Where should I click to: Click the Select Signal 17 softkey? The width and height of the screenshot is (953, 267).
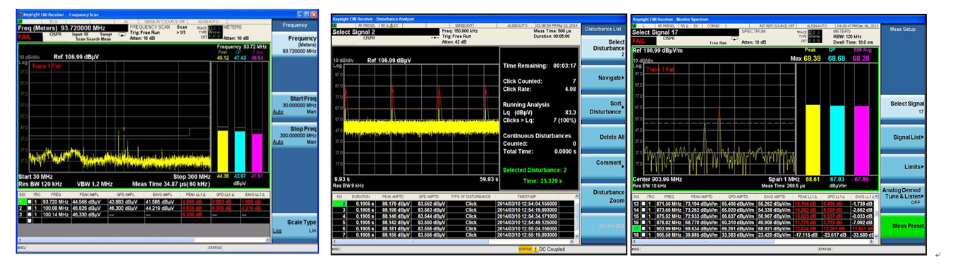(903, 107)
